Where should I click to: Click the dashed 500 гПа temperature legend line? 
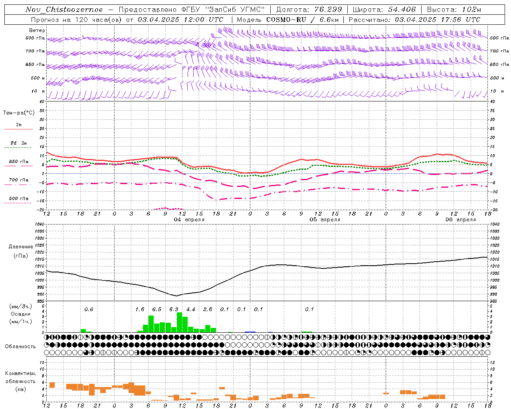(18, 203)
